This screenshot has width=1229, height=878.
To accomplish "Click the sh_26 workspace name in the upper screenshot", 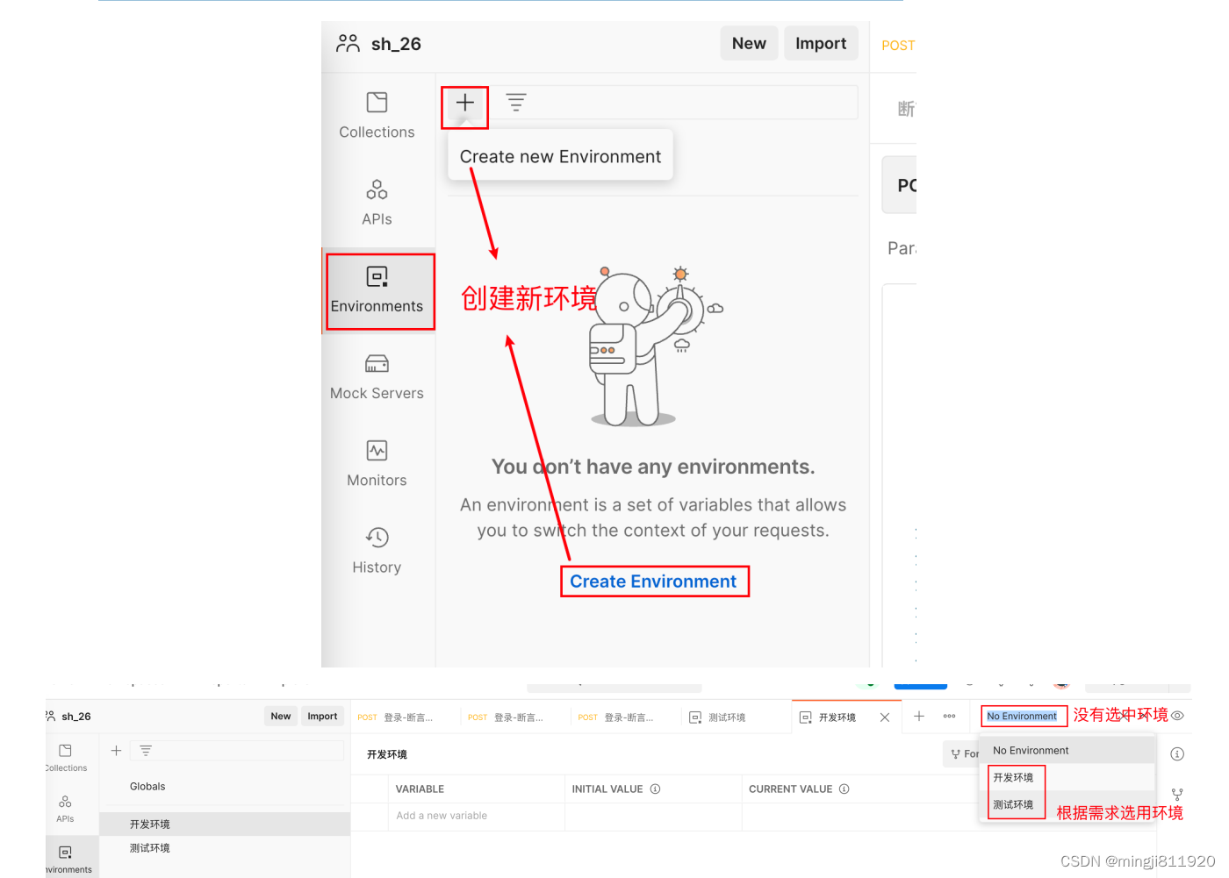I will [396, 44].
